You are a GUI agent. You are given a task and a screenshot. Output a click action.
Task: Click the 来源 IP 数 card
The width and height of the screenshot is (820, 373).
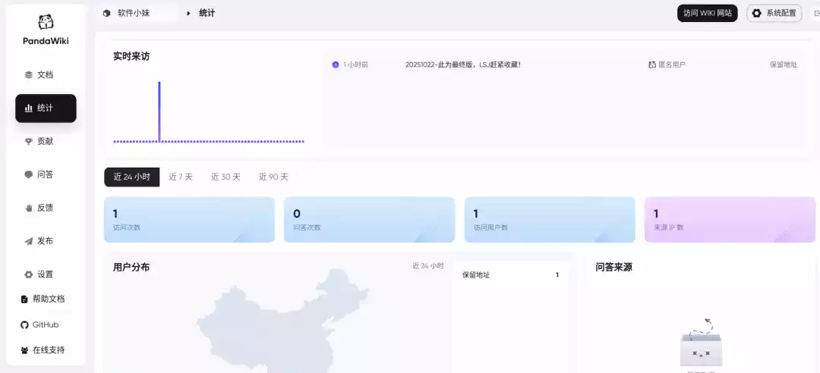pos(730,219)
